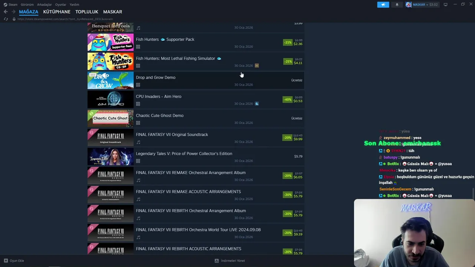The image size is (475, 267).
Task: Open the Arkadaşlar menu
Action: tap(45, 4)
